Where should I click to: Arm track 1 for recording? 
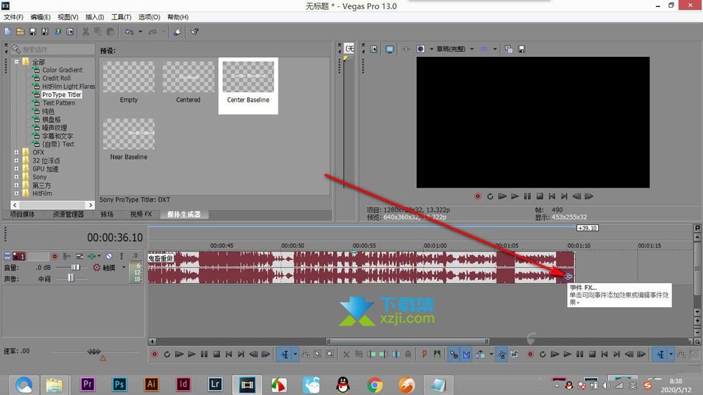click(x=55, y=257)
